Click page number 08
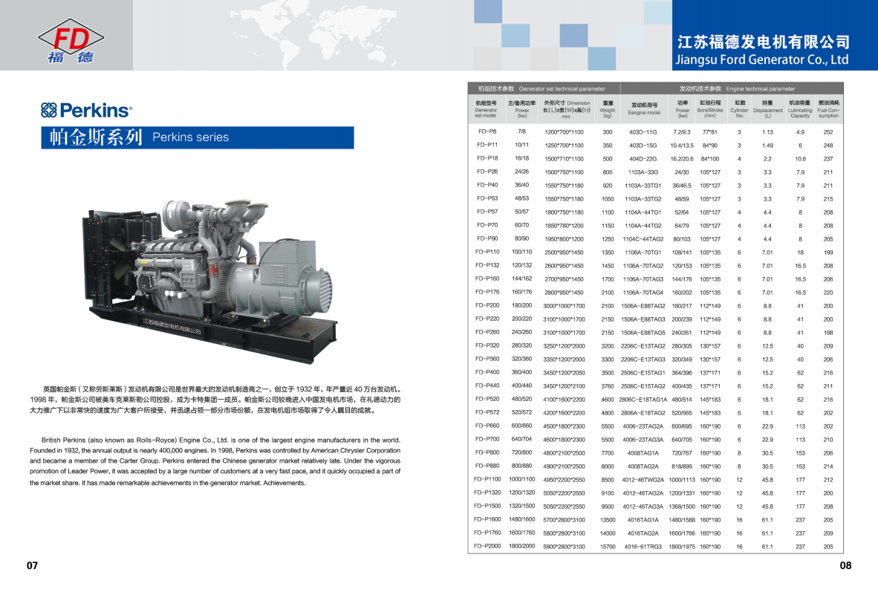The height and width of the screenshot is (595, 878). [845, 566]
